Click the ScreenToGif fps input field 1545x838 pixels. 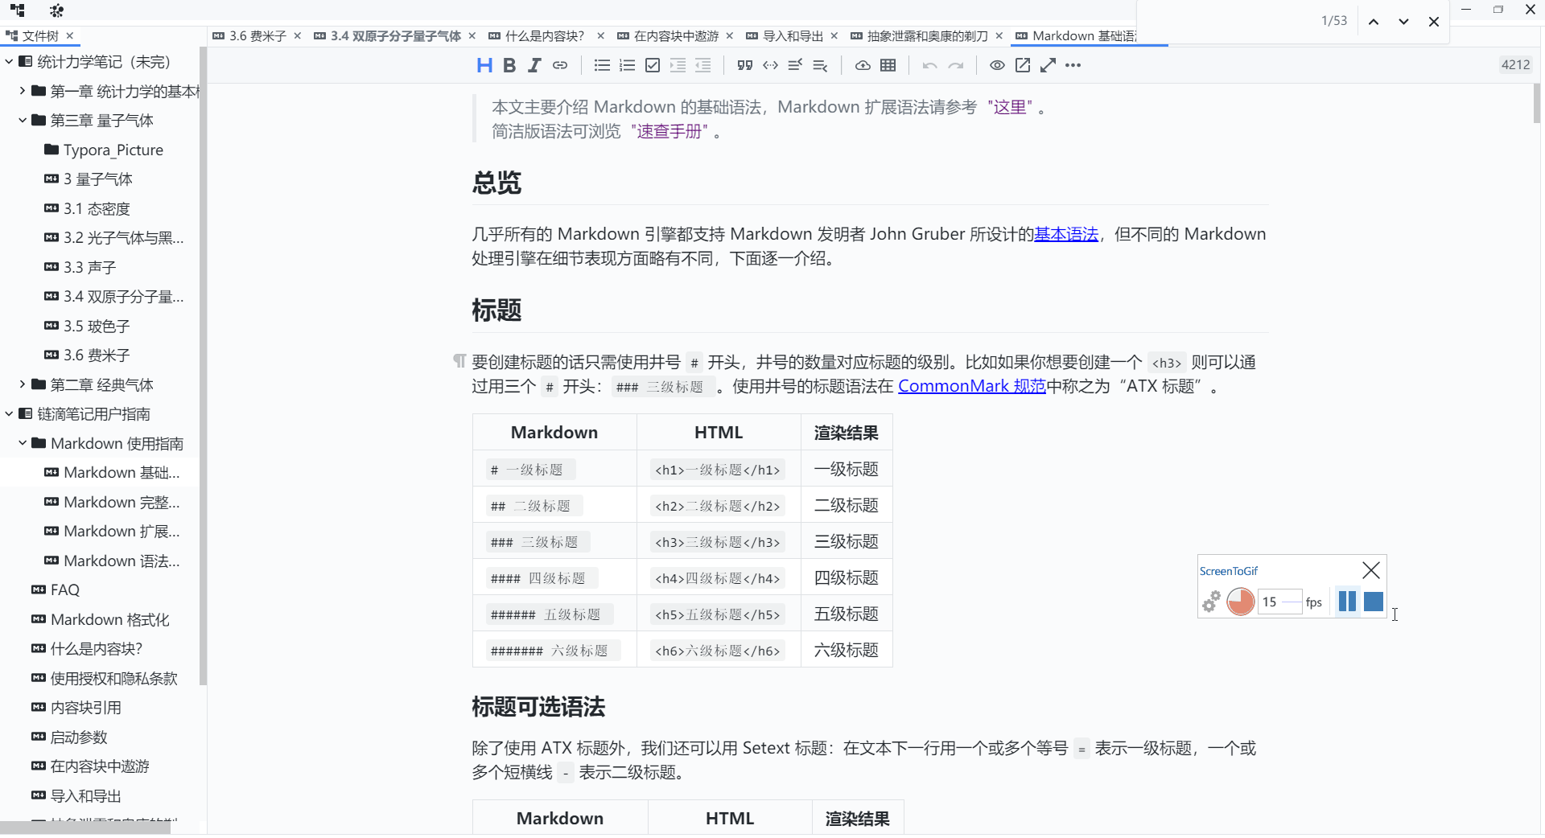(1280, 602)
